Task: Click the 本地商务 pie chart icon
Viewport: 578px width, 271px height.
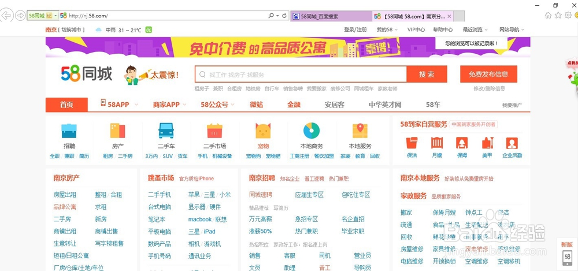Action: [x=312, y=131]
